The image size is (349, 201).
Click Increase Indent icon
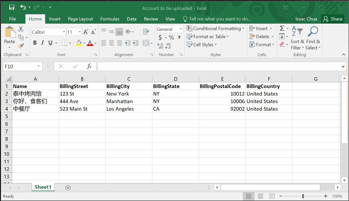click(135, 43)
